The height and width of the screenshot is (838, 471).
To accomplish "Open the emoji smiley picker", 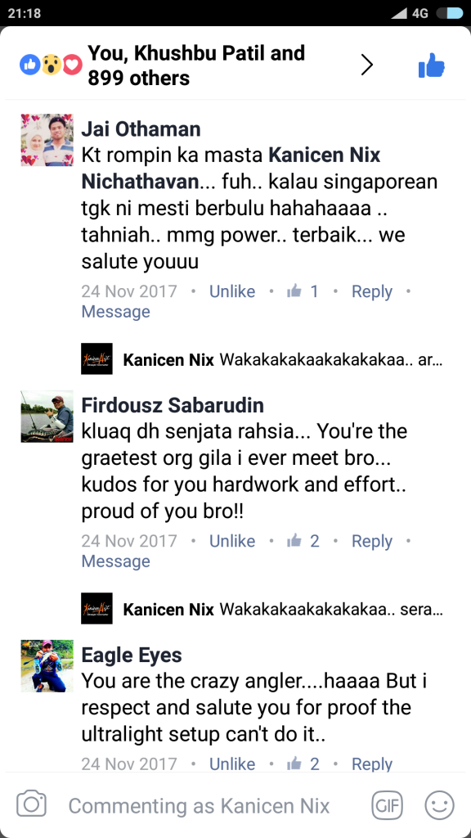I will coord(439,805).
